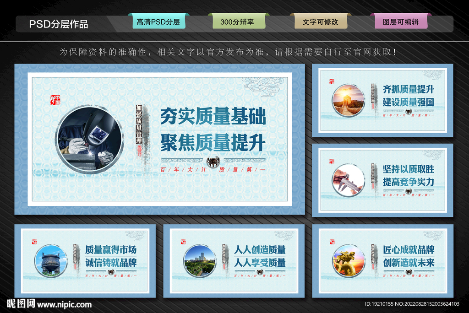Image resolution: width=469 pixels, height=313 pixels.
Task: Click the red seal in the 匠心成就品牌 poster
Action: tap(332, 242)
